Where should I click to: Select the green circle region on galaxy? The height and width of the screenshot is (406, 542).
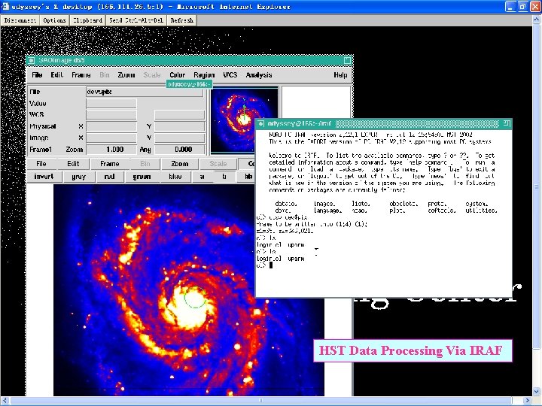[x=195, y=297]
